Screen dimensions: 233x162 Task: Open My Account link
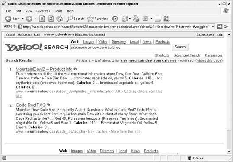pyautogui.click(x=97, y=35)
